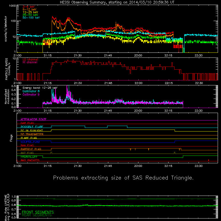Select the 'ECLIPSE FLAG' label
This screenshot has width=221, height=221.
coord(30,142)
